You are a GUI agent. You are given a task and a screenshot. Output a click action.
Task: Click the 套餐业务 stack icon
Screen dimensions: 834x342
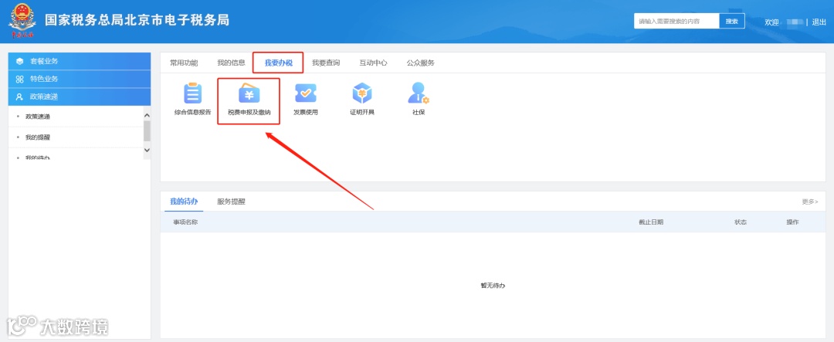tap(19, 61)
